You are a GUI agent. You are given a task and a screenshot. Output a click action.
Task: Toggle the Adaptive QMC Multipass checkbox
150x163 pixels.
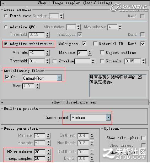(x=80, y=34)
